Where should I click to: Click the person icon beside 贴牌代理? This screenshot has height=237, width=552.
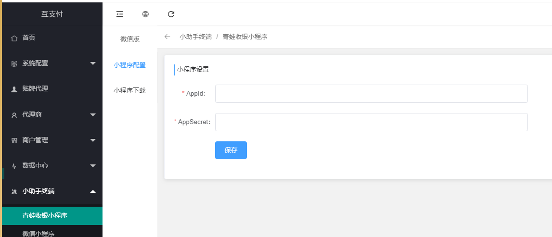[x=14, y=89]
